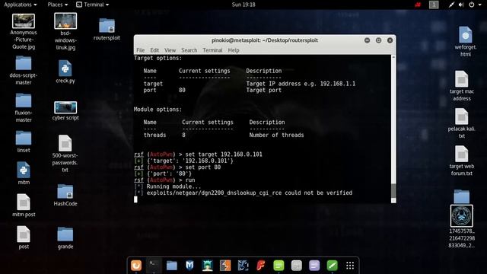Screen dimensions: 487x274
Task: Open the Maltego icon in the dock
Action: click(243, 266)
